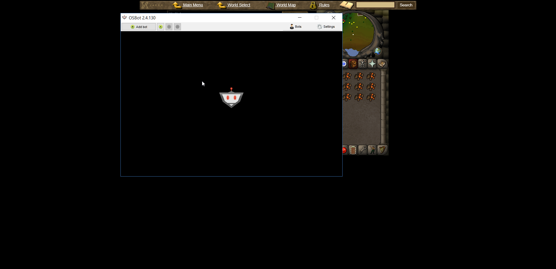Open the World Map link

tap(286, 5)
